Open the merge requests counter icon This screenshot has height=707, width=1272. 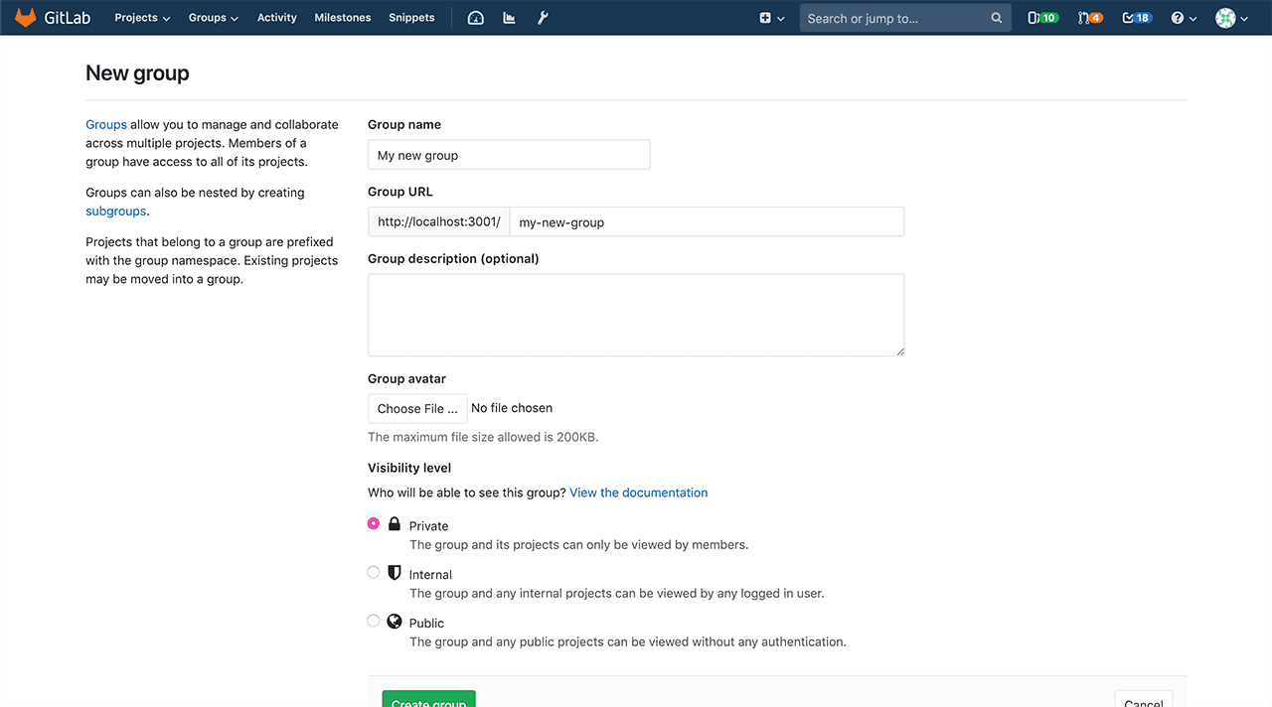point(1089,18)
